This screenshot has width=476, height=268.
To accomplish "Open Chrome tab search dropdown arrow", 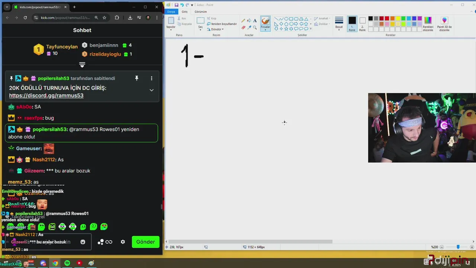I will pos(7,7).
